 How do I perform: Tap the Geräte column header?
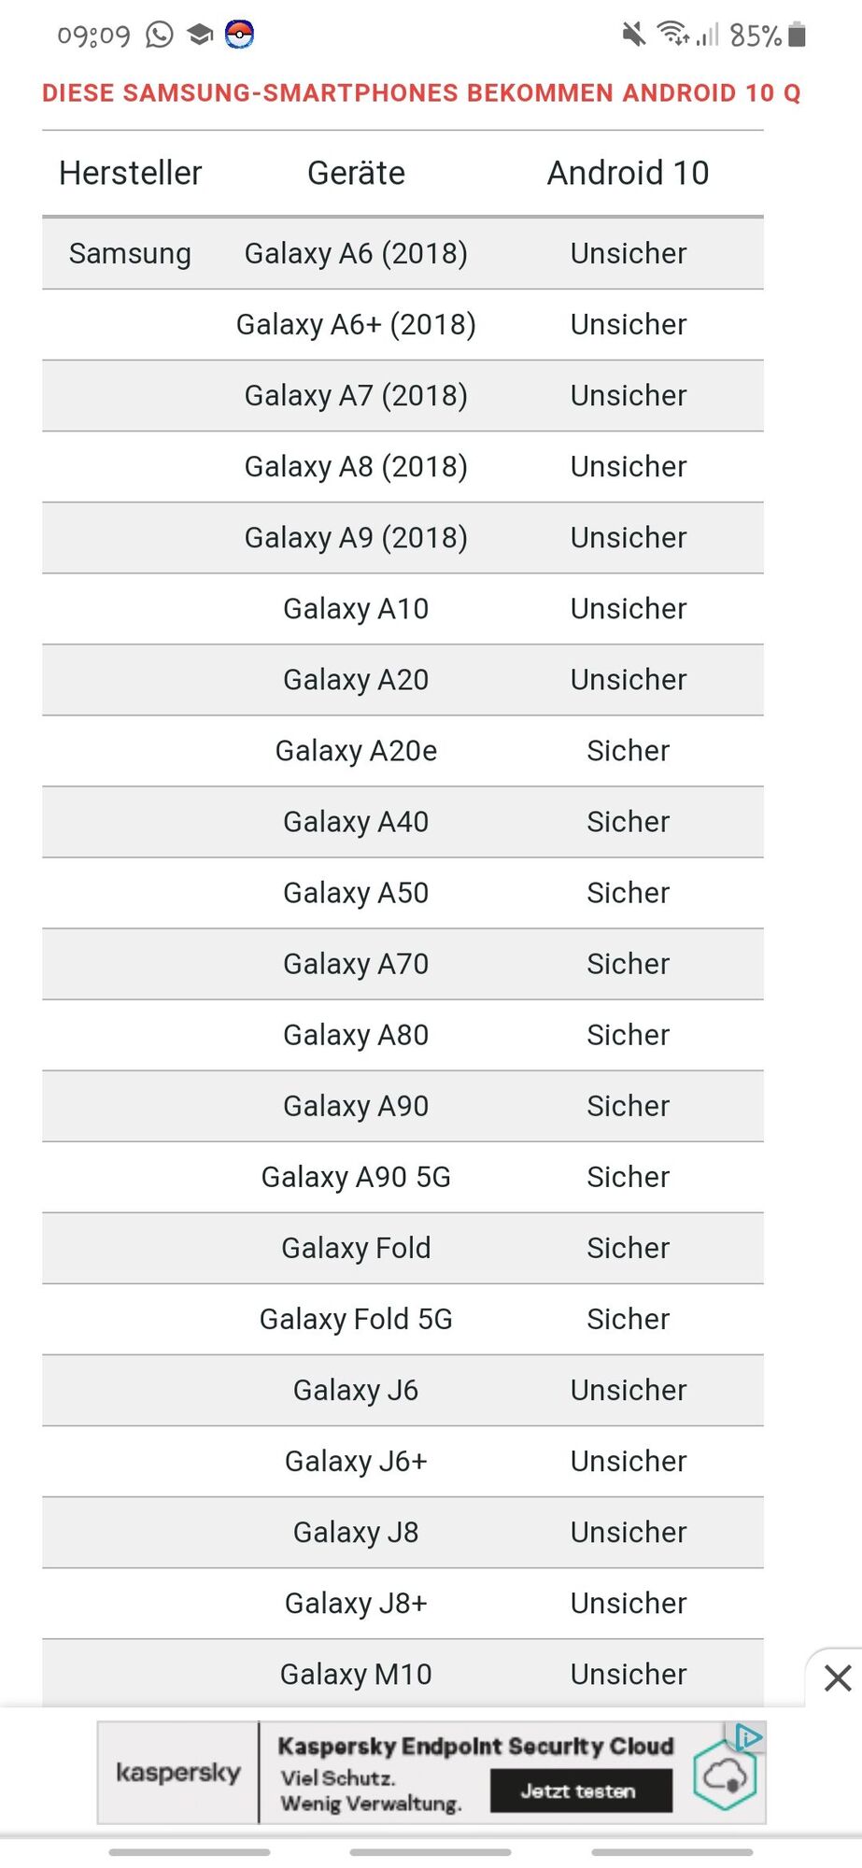tap(356, 173)
